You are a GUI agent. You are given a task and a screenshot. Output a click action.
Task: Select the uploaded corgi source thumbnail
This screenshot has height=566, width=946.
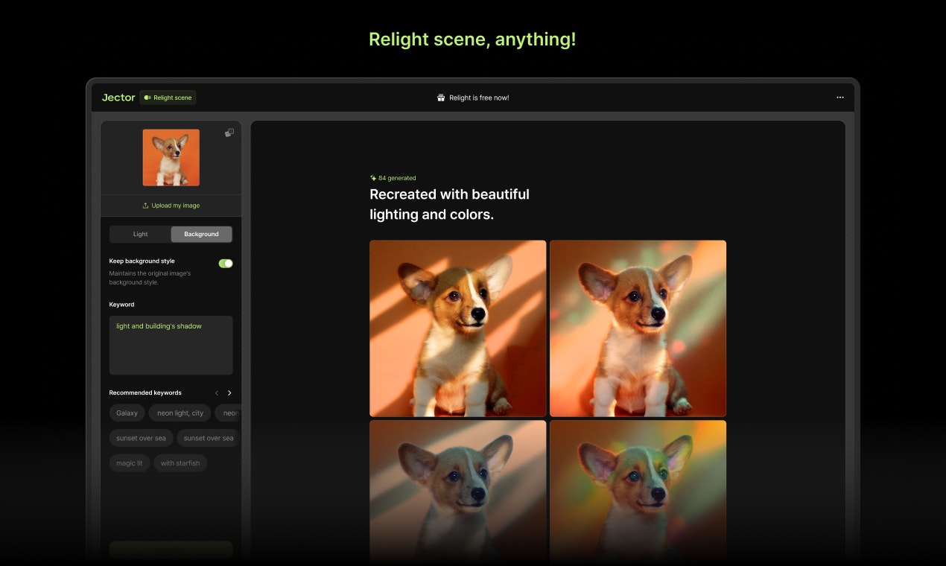[x=171, y=157]
